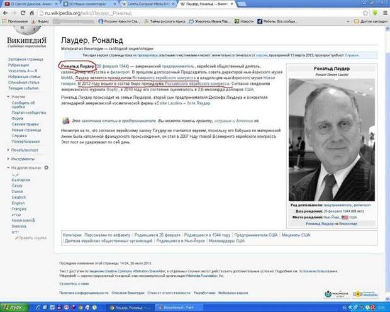
Task: Open Свежие правки sidebar link
Action: click(25, 124)
